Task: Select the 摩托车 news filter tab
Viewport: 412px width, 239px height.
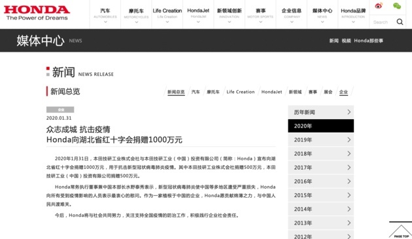Action: (213, 92)
